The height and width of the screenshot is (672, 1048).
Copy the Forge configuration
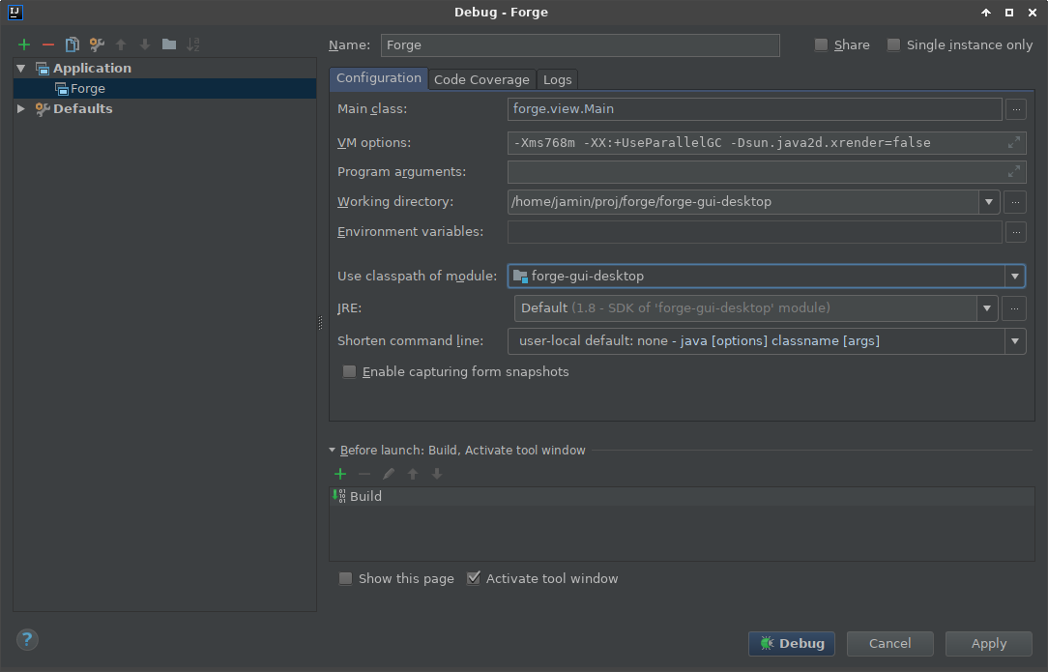(x=72, y=44)
